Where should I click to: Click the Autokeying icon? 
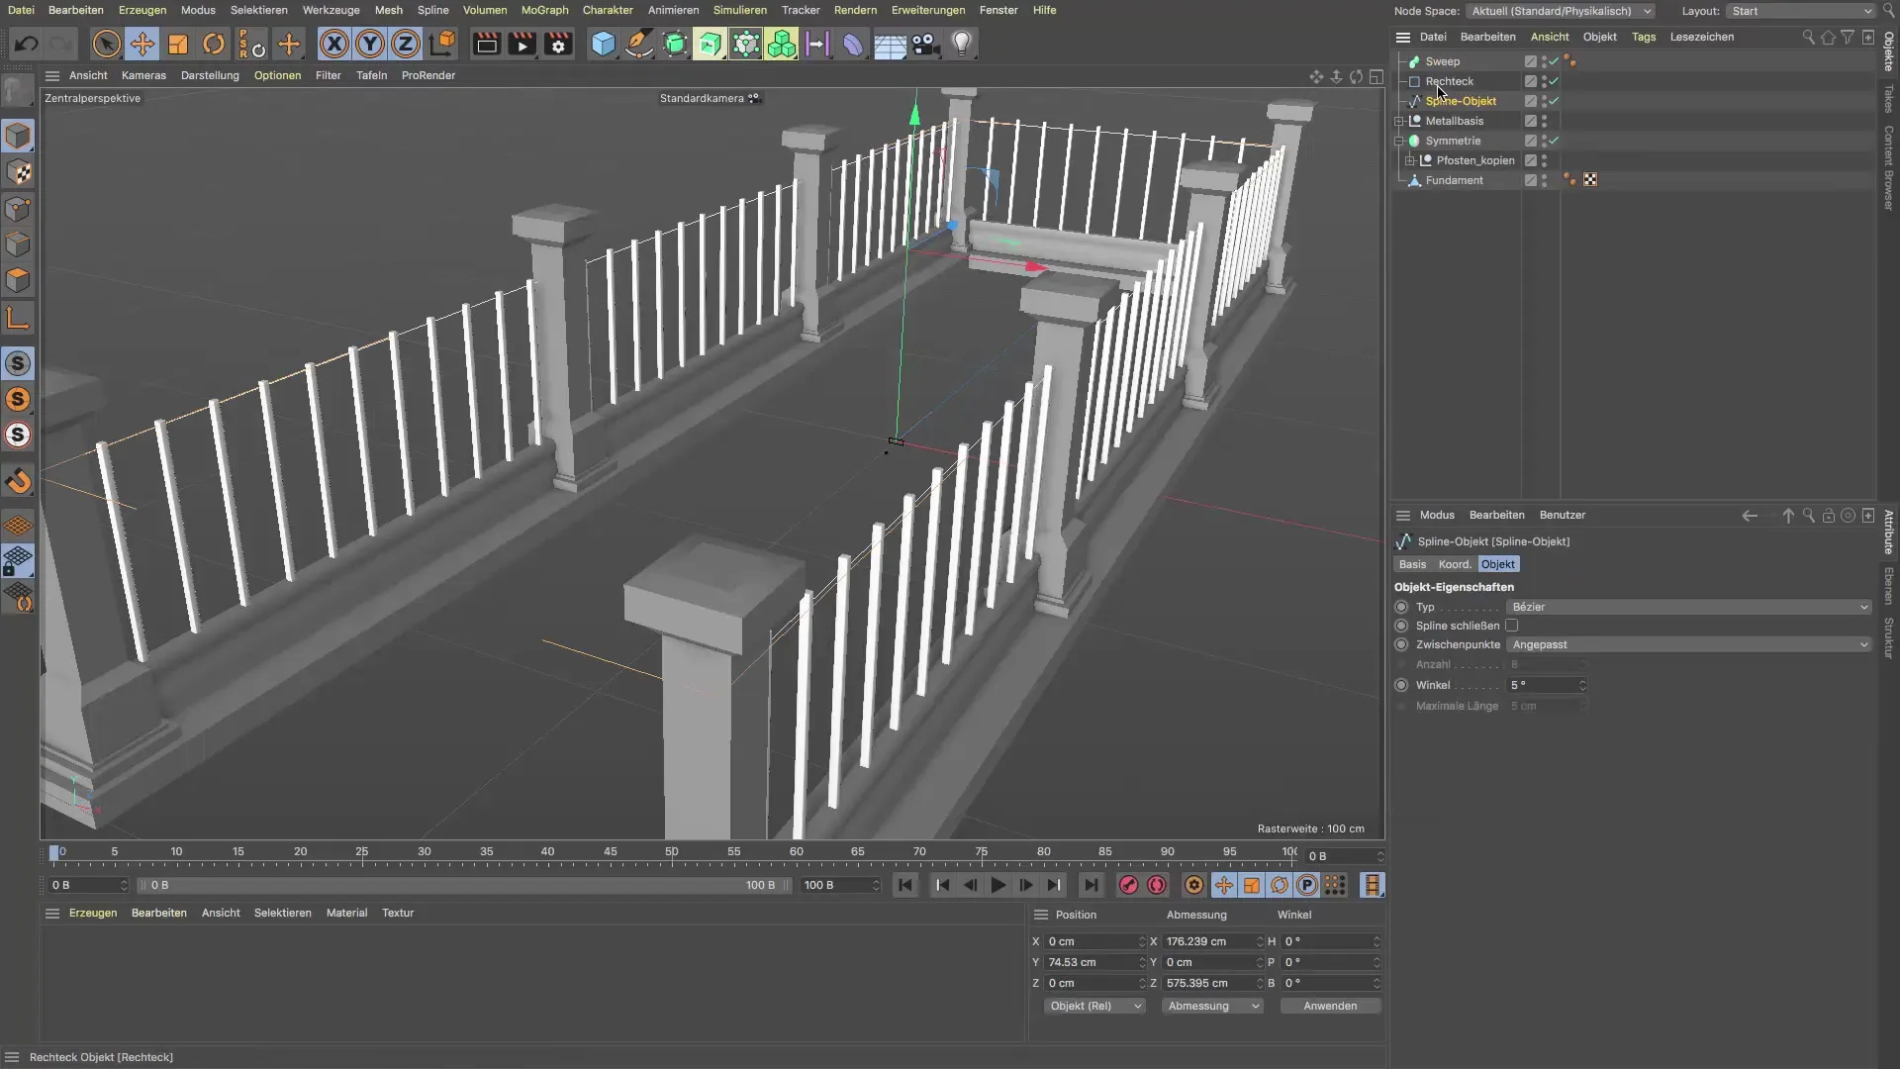pyautogui.click(x=1157, y=885)
